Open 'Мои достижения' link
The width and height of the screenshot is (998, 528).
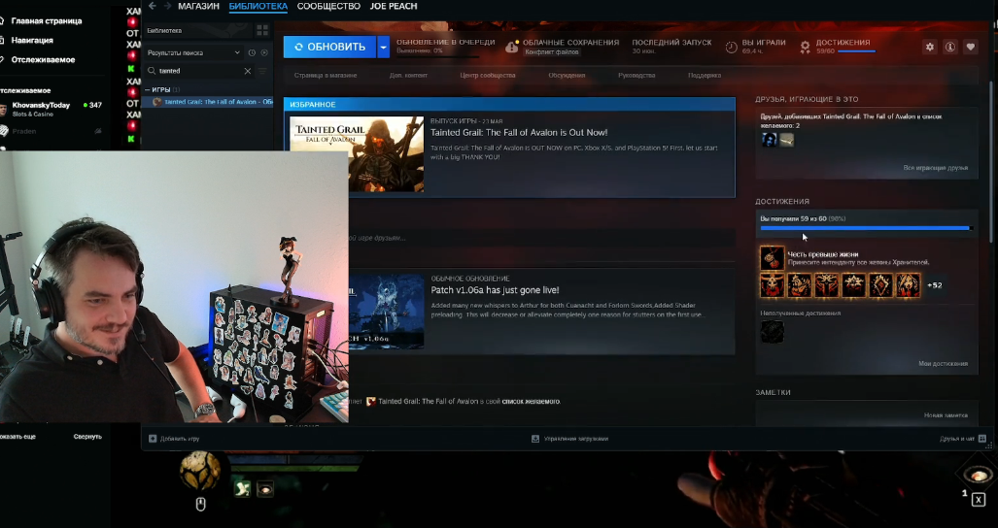click(943, 363)
